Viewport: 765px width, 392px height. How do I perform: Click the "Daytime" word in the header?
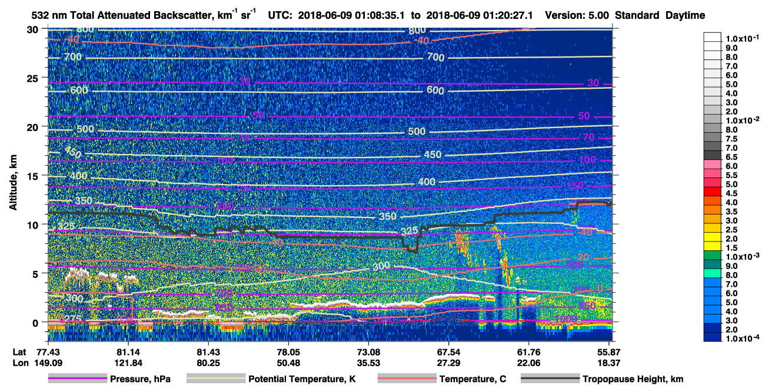pyautogui.click(x=685, y=15)
